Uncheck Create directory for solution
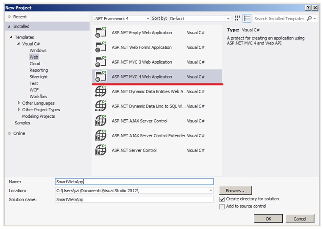This screenshot has width=323, height=229. click(222, 199)
